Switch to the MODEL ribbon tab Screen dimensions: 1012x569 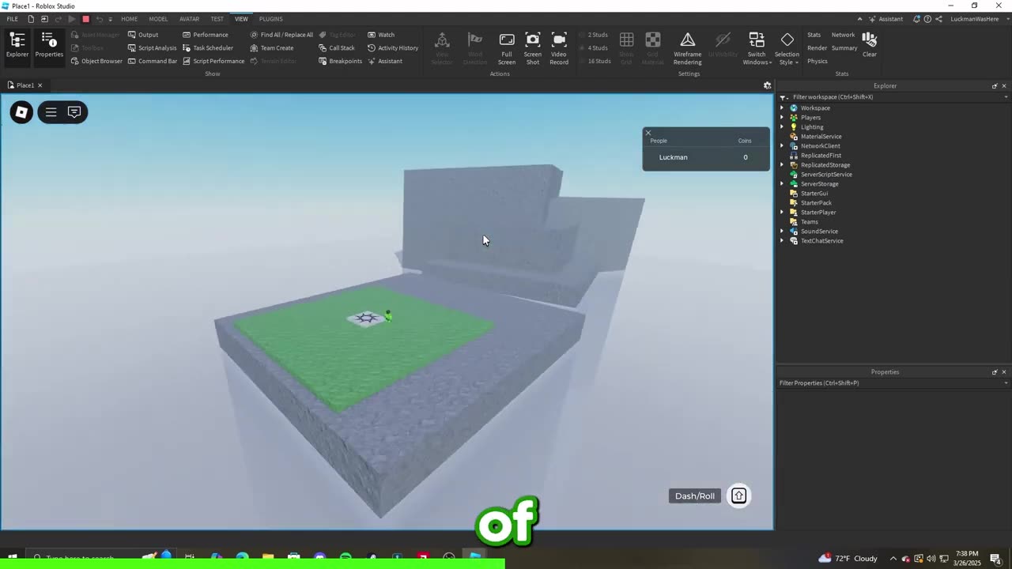pyautogui.click(x=158, y=19)
